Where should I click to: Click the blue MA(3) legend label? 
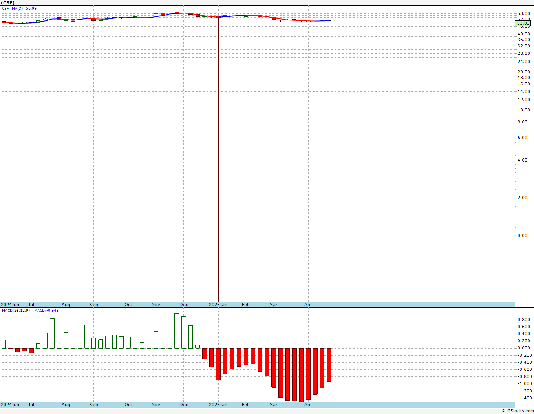point(17,9)
